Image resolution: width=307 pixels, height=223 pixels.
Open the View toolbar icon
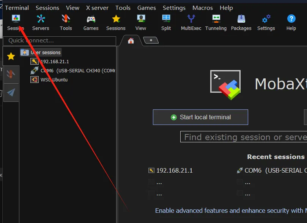[141, 22]
